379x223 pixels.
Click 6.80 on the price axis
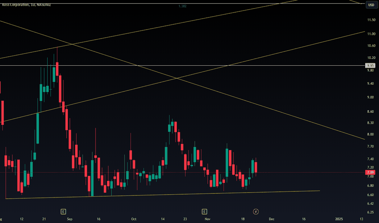pyautogui.click(x=370, y=186)
